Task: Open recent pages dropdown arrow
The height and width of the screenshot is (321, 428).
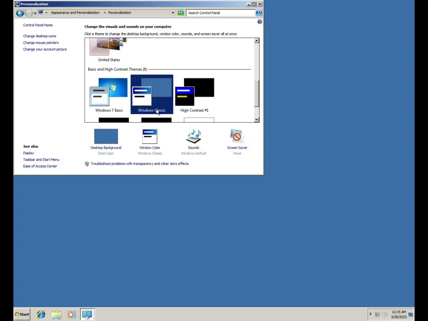Action: (x=35, y=13)
